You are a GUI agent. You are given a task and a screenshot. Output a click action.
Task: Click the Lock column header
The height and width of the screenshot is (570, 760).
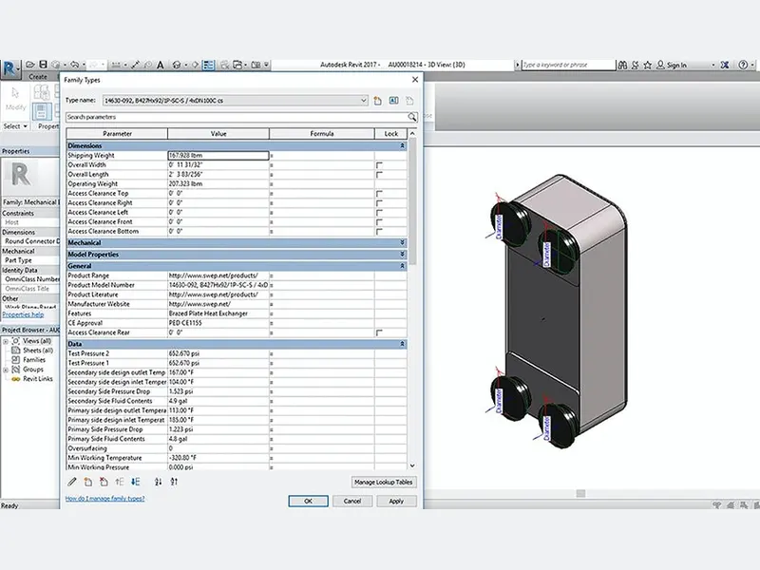click(x=391, y=134)
